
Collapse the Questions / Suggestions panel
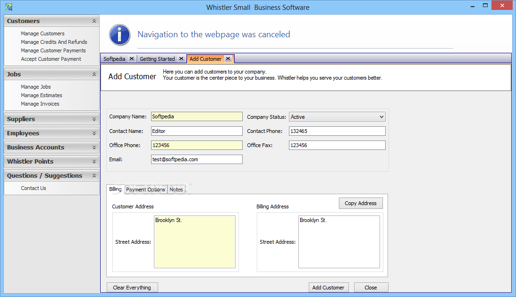[x=94, y=175]
